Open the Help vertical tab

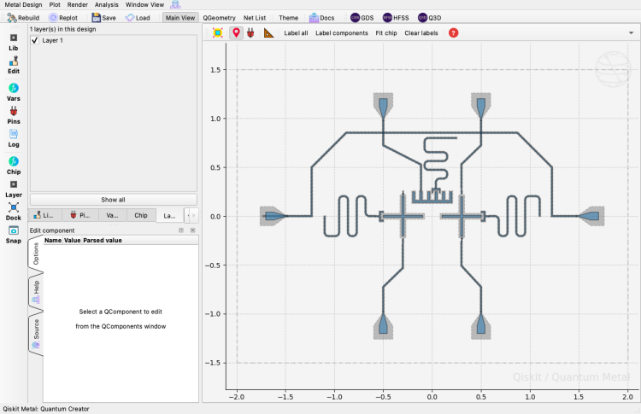[36, 292]
